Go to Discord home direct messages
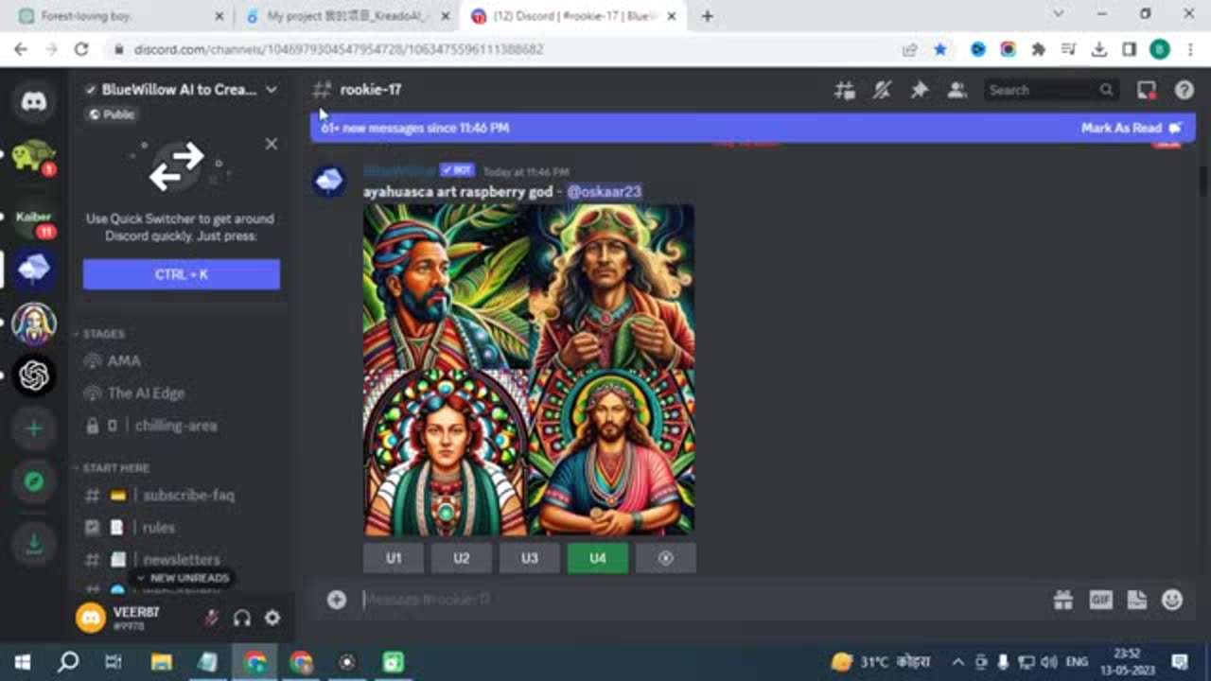This screenshot has width=1211, height=681. point(34,101)
